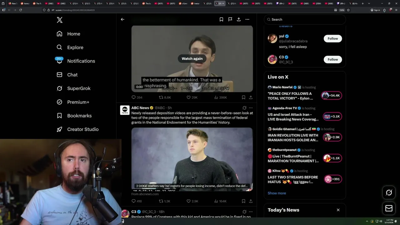This screenshot has height=225, width=400.
Task: Go back using the timeline back arrow
Action: click(x=122, y=19)
